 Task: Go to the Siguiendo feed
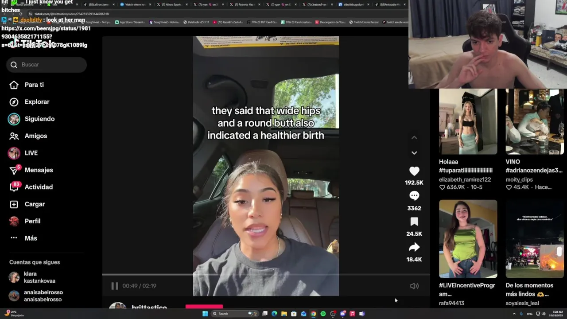(x=31, y=119)
